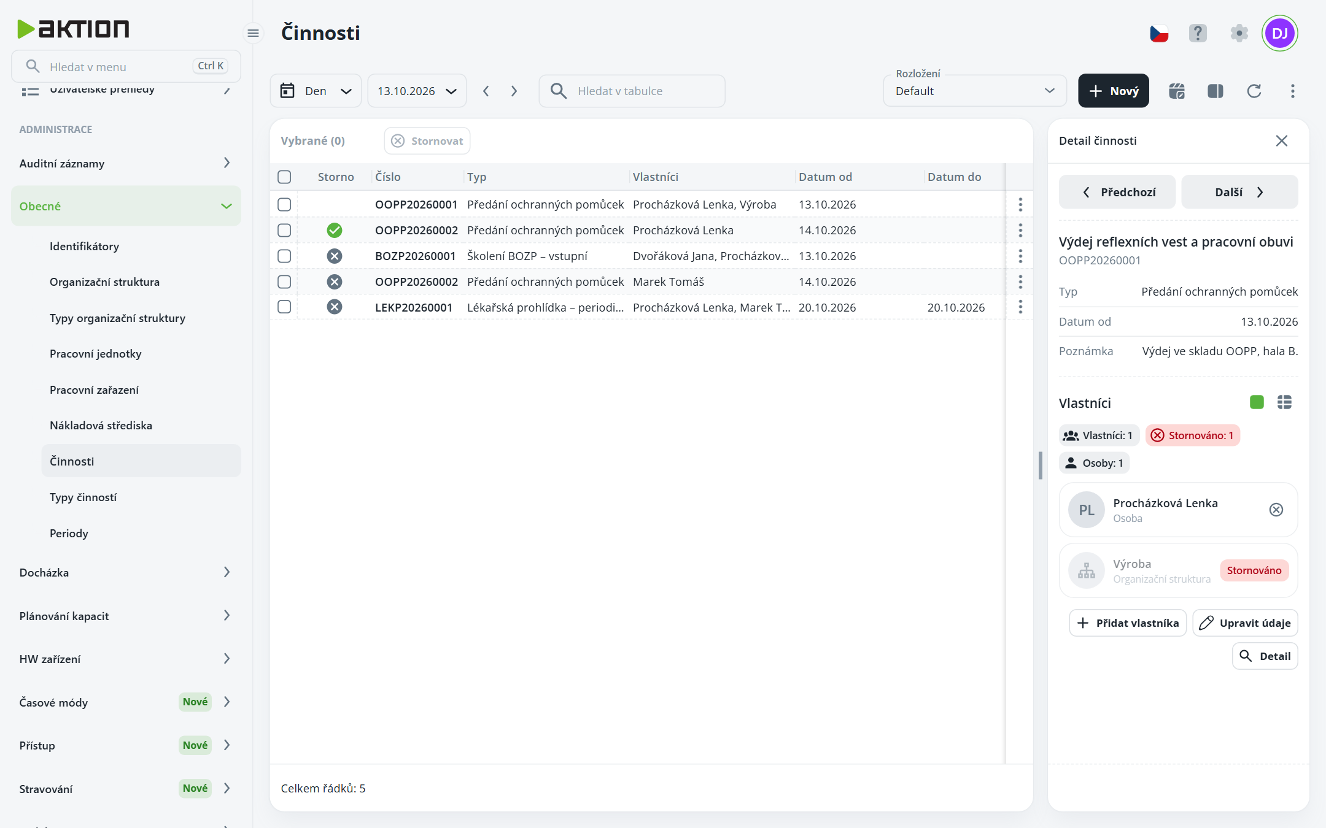This screenshot has width=1326, height=828.
Task: Open row menu for BOZP20260001
Action: 1020,256
